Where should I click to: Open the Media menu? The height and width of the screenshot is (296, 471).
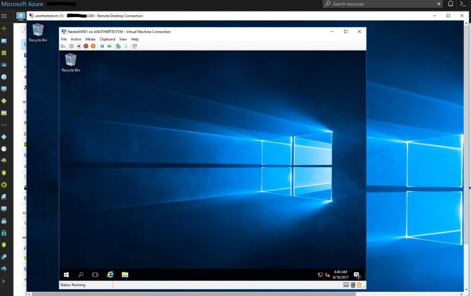pos(90,40)
